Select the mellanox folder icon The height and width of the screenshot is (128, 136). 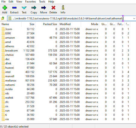coord(3,80)
